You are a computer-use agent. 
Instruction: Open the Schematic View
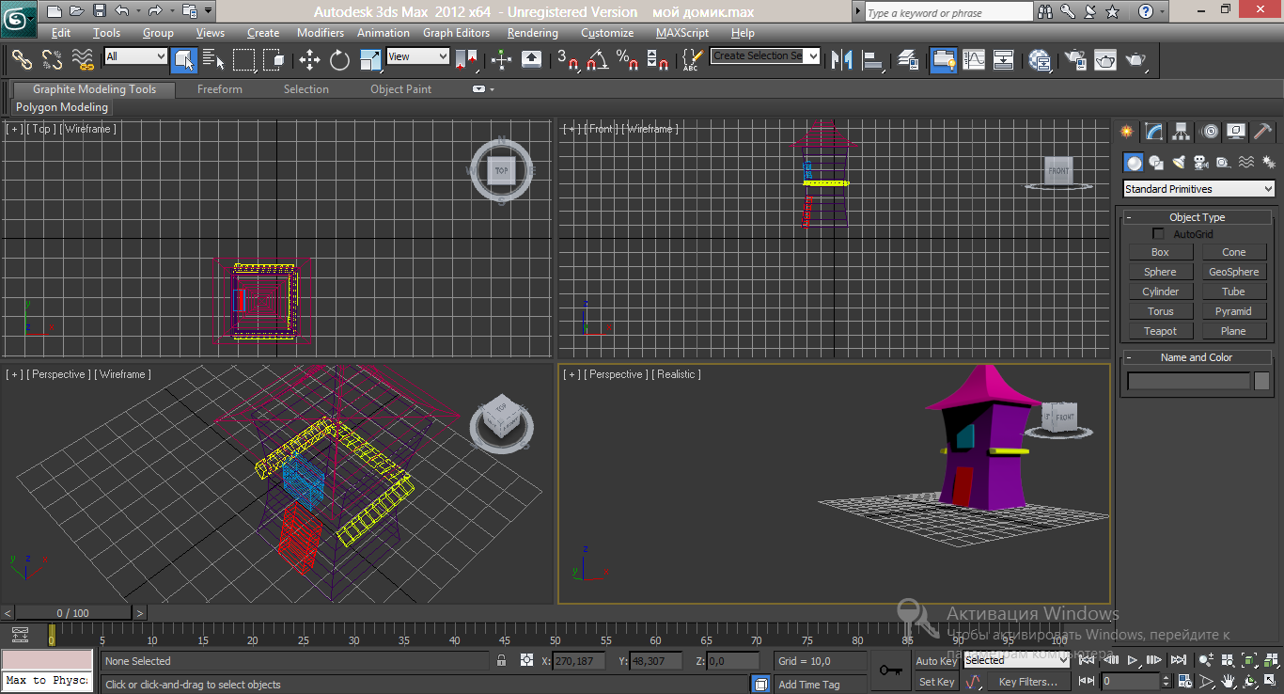[1004, 60]
